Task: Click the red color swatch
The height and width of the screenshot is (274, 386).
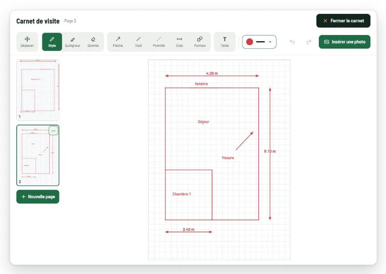Action: 250,42
